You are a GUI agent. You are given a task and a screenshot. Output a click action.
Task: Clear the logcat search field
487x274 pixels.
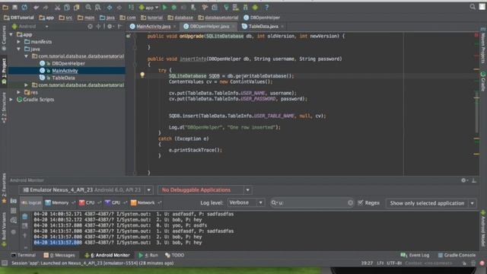(x=350, y=203)
